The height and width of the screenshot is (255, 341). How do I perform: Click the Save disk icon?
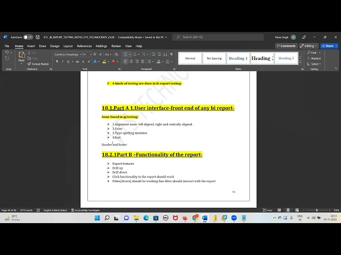tap(37, 37)
